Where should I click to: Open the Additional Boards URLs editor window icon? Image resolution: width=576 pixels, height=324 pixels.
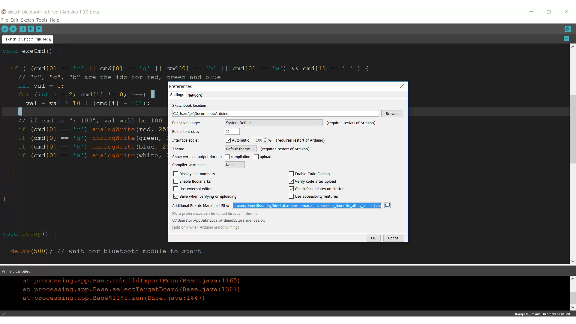387,205
